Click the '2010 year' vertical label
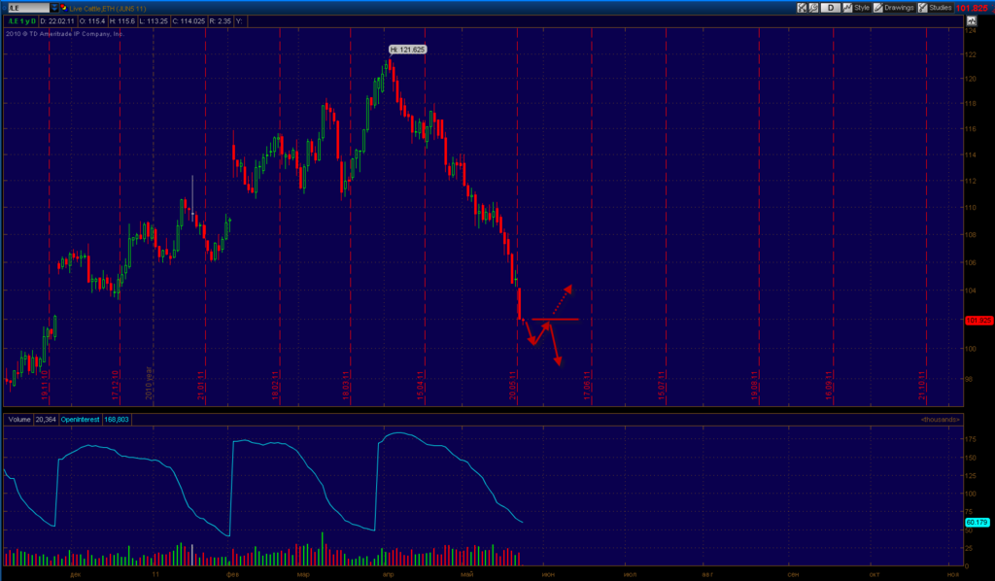This screenshot has height=581, width=995. click(149, 383)
